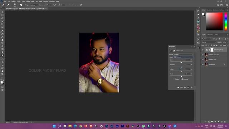
Task: Switch to the Paths tab
Action: (x=216, y=35)
